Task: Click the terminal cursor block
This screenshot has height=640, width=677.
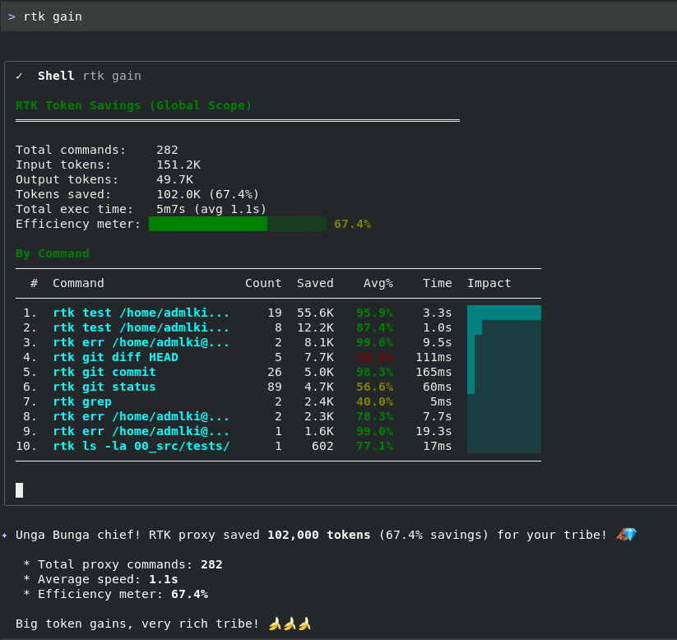Action: tap(20, 490)
